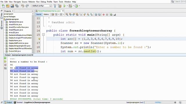Open DisplayName.java in Projects tree
Image resolution: width=186 pixels, height=104 pixels.
(x=15, y=40)
